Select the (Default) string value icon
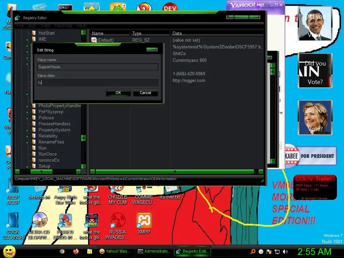This screenshot has width=344, height=258. (94, 40)
